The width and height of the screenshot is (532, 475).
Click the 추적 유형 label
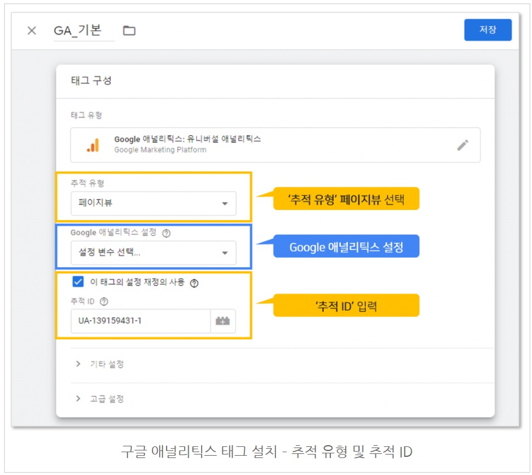[x=87, y=183]
